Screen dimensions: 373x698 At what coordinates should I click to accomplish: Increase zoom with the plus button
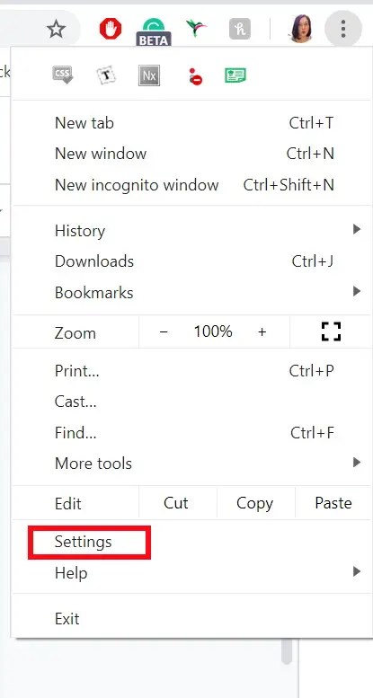262,331
